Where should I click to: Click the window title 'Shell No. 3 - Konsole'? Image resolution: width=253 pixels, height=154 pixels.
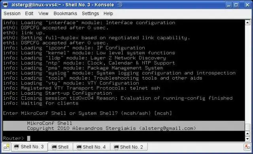(x=90, y=5)
